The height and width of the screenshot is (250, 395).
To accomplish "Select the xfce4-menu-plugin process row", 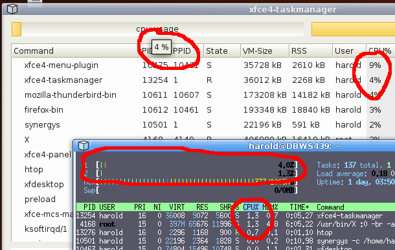I will pyautogui.click(x=203, y=65).
